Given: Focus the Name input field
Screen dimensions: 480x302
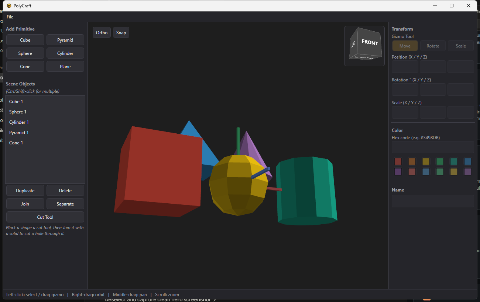Looking at the screenshot, I should coord(433,201).
